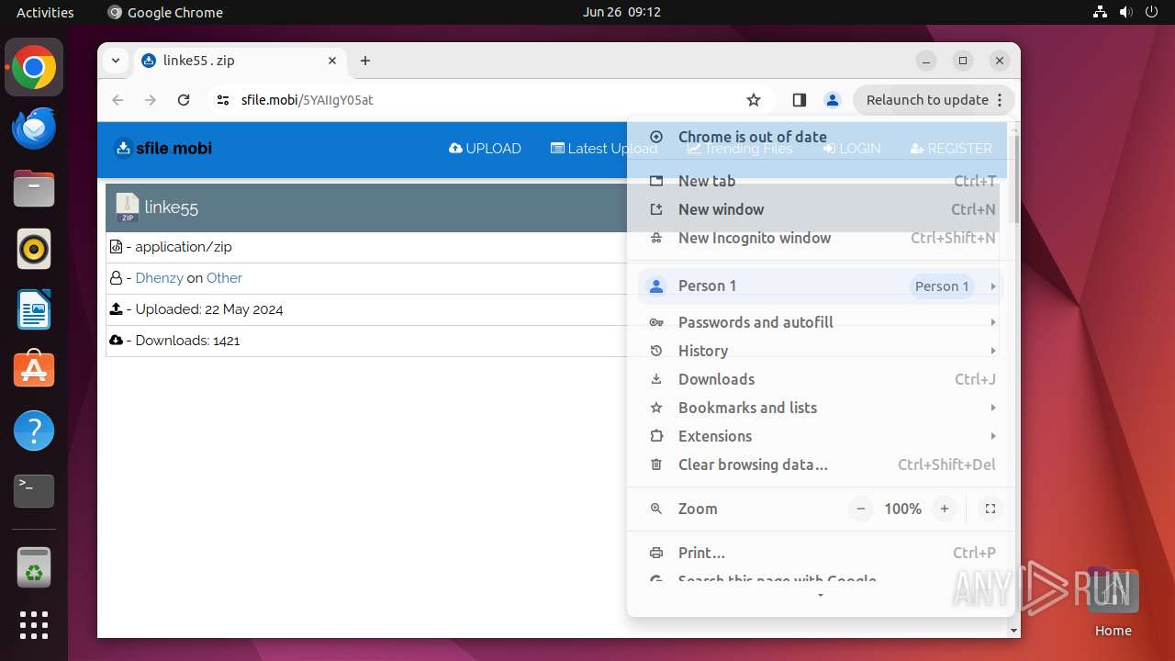Screen dimensions: 1175x661
Task: Expand the History submenu
Action: pos(821,351)
